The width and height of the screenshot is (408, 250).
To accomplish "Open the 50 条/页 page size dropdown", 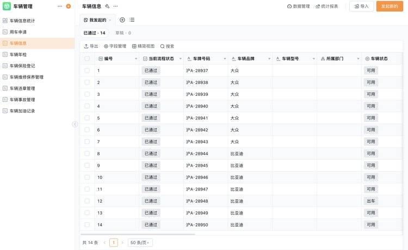I will [x=140, y=242].
